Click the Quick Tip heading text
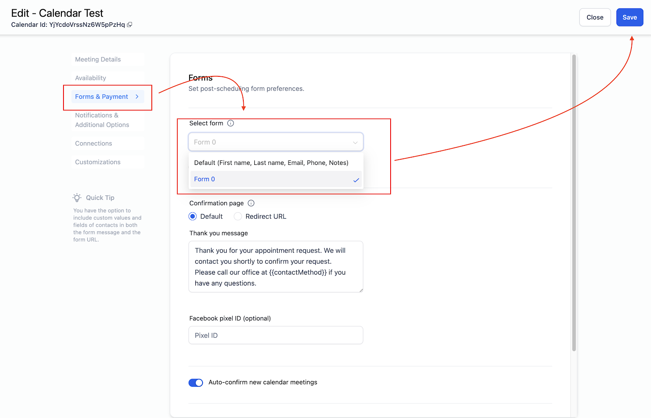The height and width of the screenshot is (418, 651). click(100, 198)
